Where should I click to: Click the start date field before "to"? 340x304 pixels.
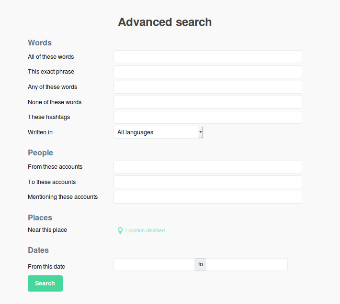(x=154, y=265)
